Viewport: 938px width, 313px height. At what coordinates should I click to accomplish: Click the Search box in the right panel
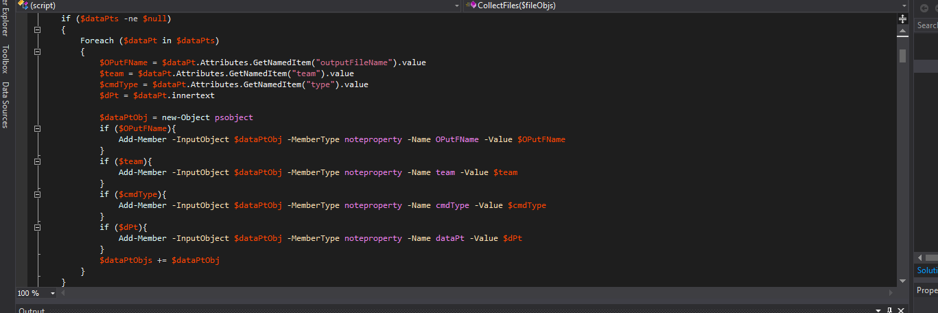point(926,25)
